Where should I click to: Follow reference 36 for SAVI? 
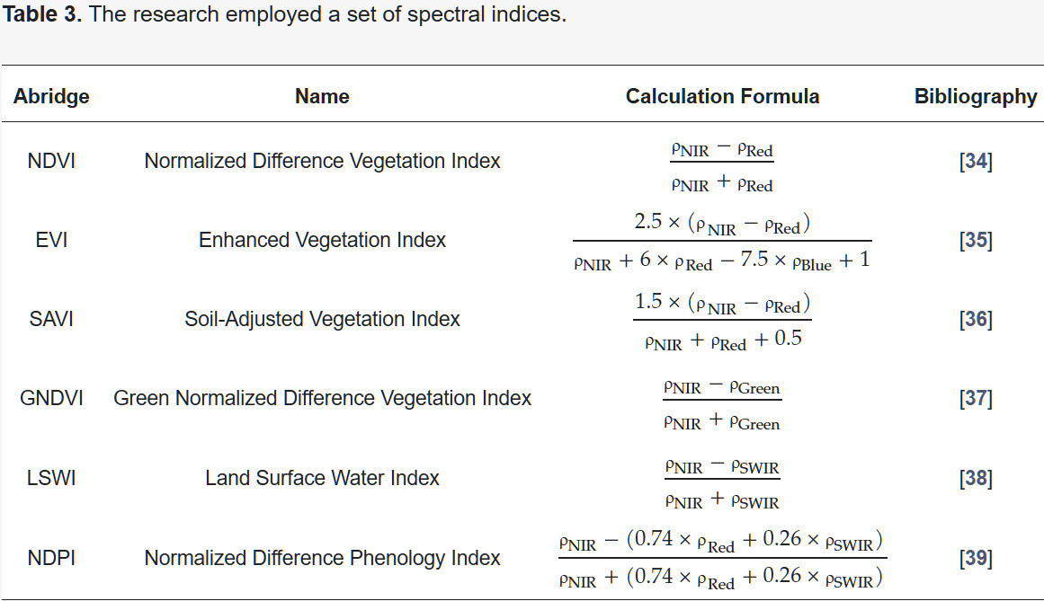point(976,320)
